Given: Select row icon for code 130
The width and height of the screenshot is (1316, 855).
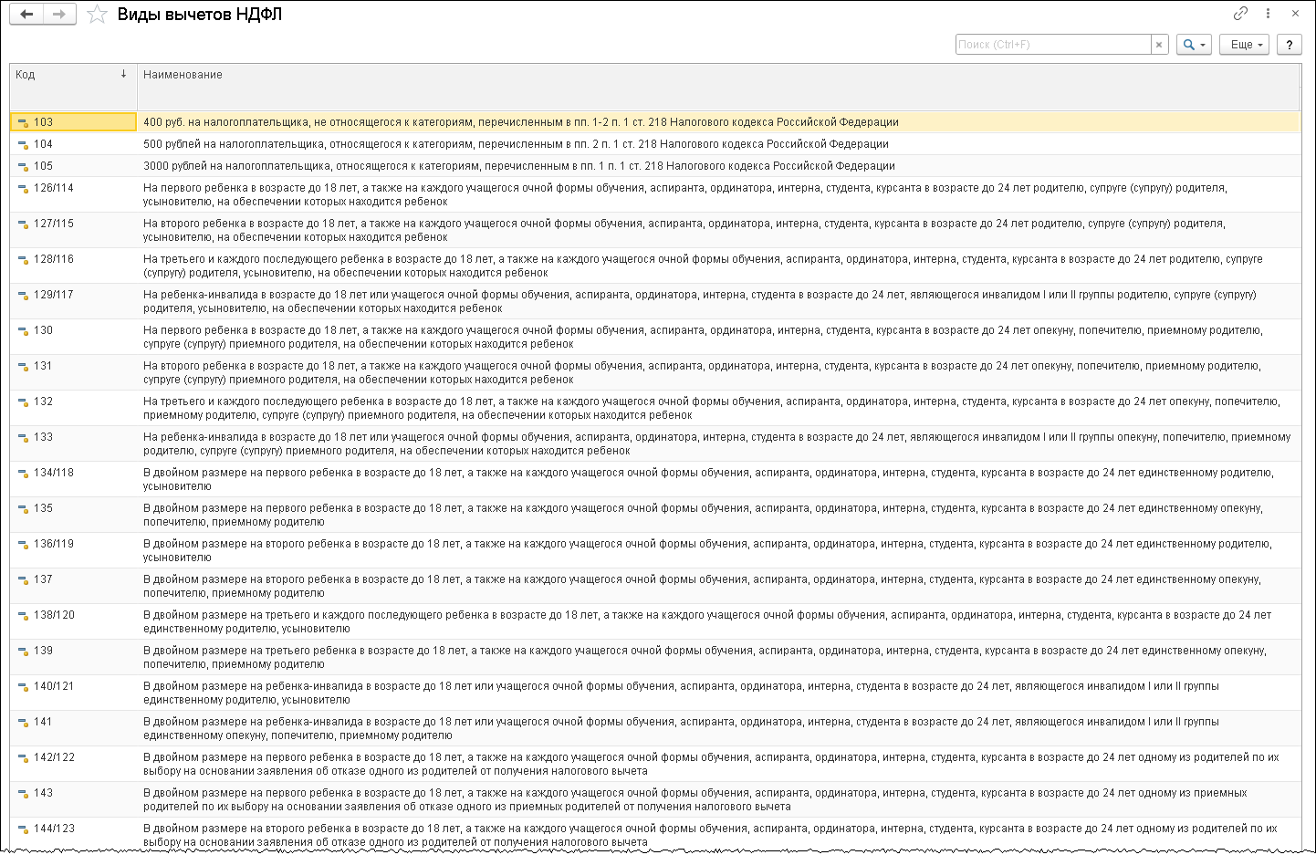Looking at the screenshot, I should (x=24, y=330).
